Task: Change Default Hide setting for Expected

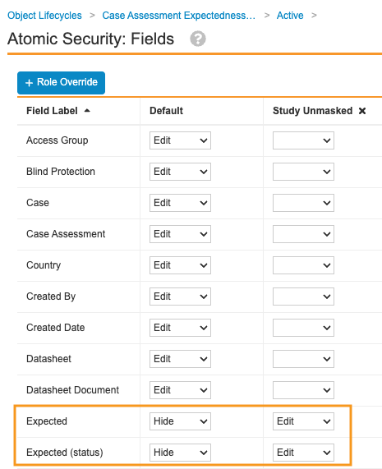Action: click(180, 421)
